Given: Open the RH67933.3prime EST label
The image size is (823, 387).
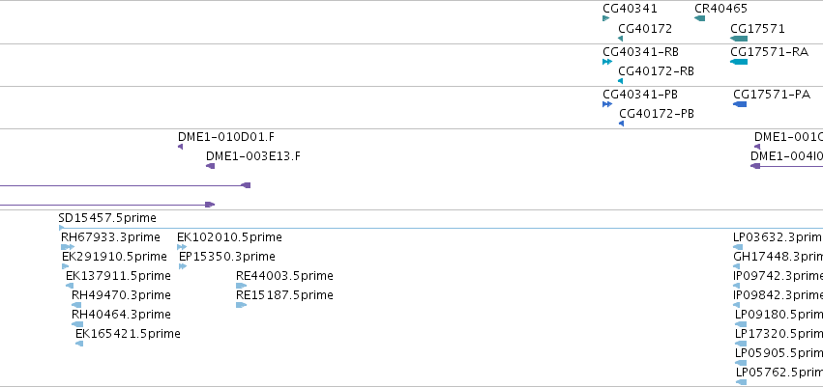Looking at the screenshot, I should pyautogui.click(x=109, y=237).
